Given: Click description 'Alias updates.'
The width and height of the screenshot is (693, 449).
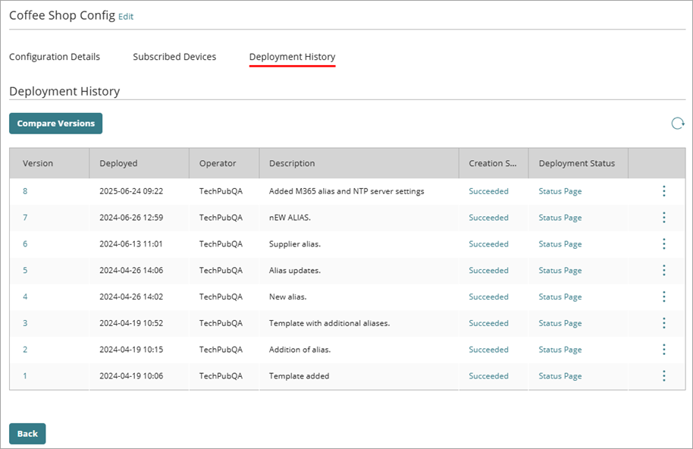Looking at the screenshot, I should coord(295,271).
